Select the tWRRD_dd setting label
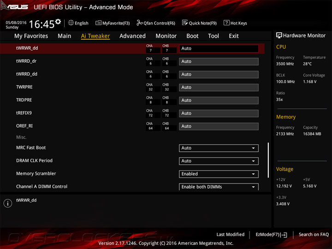 coord(27,74)
